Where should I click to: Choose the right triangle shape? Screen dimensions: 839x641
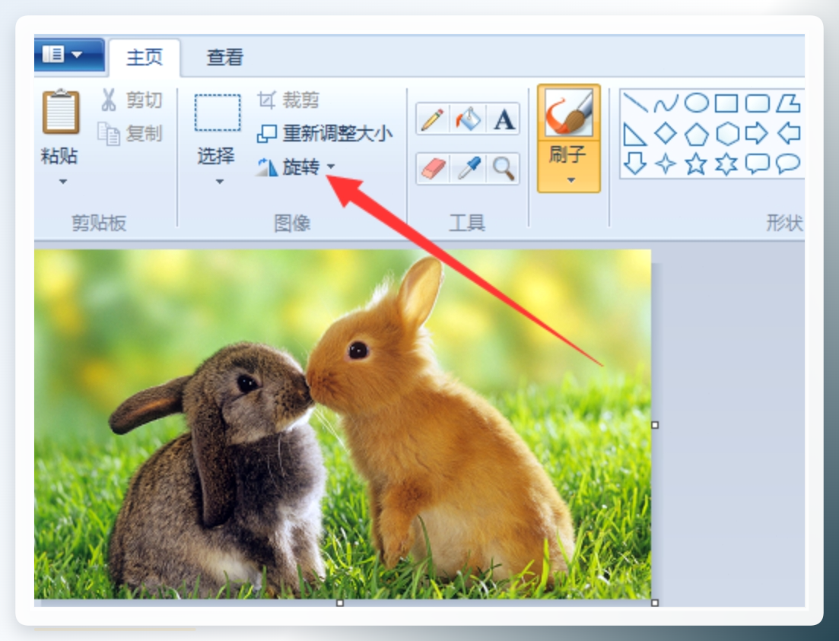pos(635,133)
